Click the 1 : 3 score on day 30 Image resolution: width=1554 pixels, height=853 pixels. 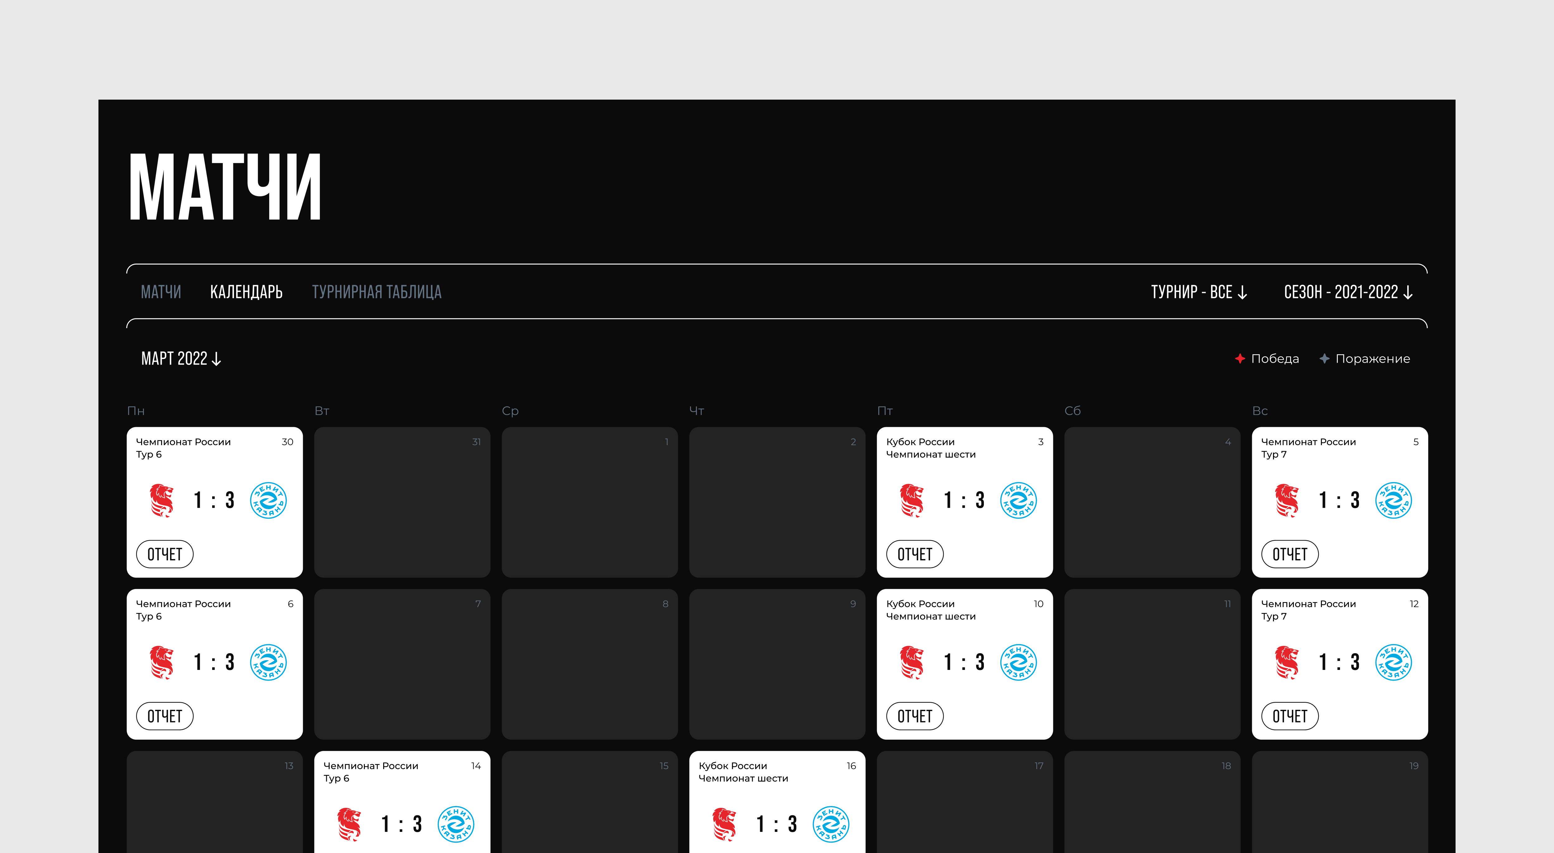point(214,500)
